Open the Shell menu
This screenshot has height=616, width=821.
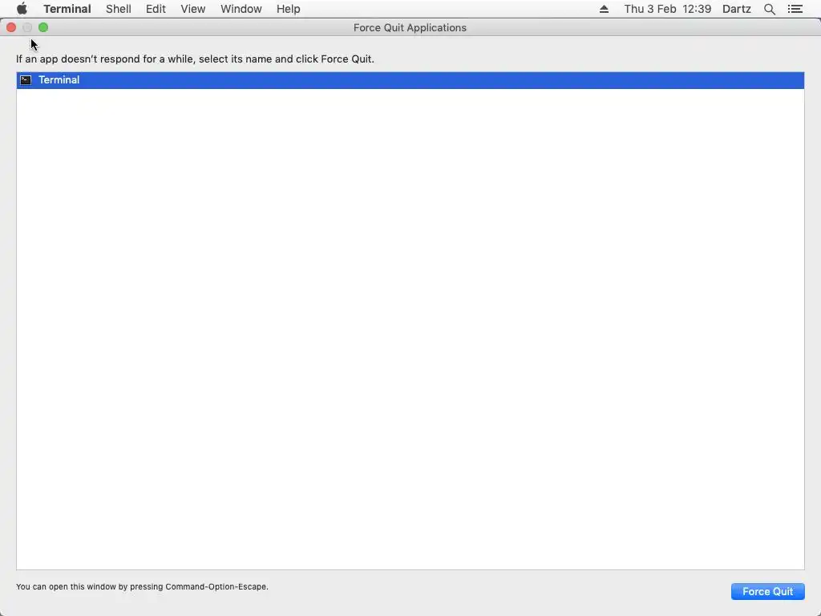pos(119,9)
